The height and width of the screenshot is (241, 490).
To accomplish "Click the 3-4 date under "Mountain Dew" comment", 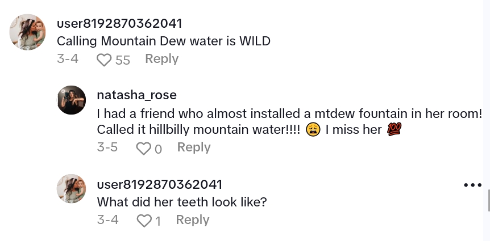I will coord(68,59).
